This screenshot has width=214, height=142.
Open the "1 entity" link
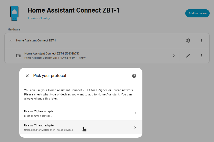45,18
